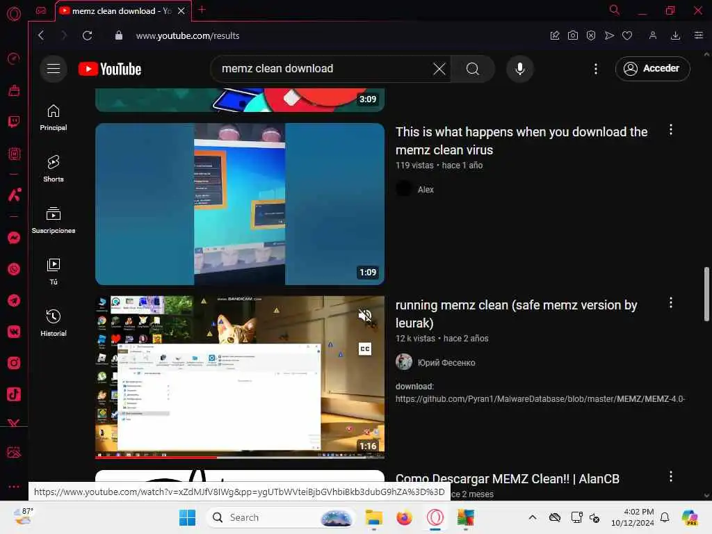Open Opera account profile icon

point(652,35)
